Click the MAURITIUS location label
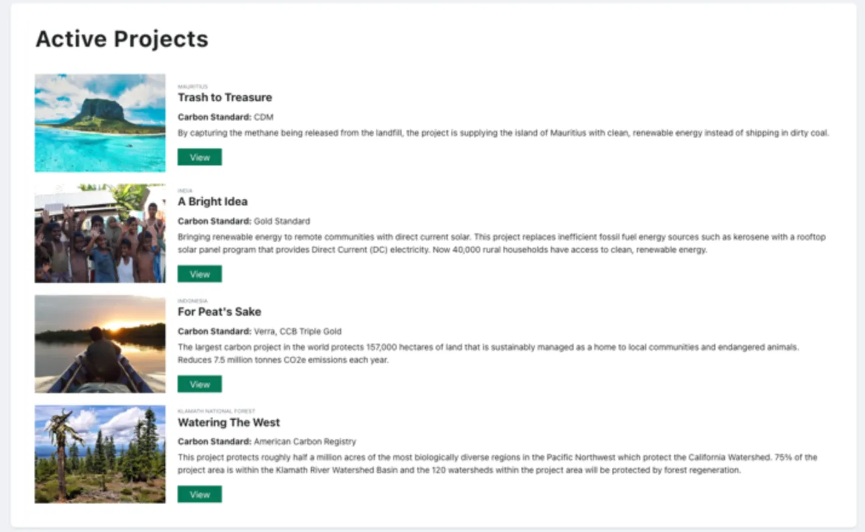This screenshot has height=532, width=865. [x=193, y=87]
